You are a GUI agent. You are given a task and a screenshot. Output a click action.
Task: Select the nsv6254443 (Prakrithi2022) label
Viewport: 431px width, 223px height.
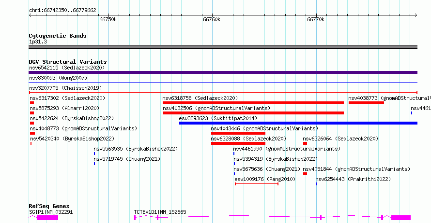coord(353,179)
